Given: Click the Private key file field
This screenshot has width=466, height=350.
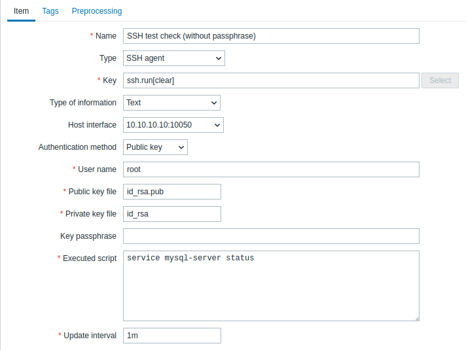Looking at the screenshot, I should click(172, 214).
